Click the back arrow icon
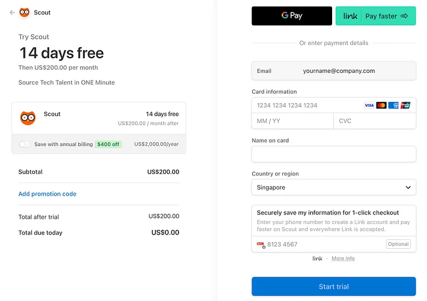The height and width of the screenshot is (301, 427). tap(12, 12)
